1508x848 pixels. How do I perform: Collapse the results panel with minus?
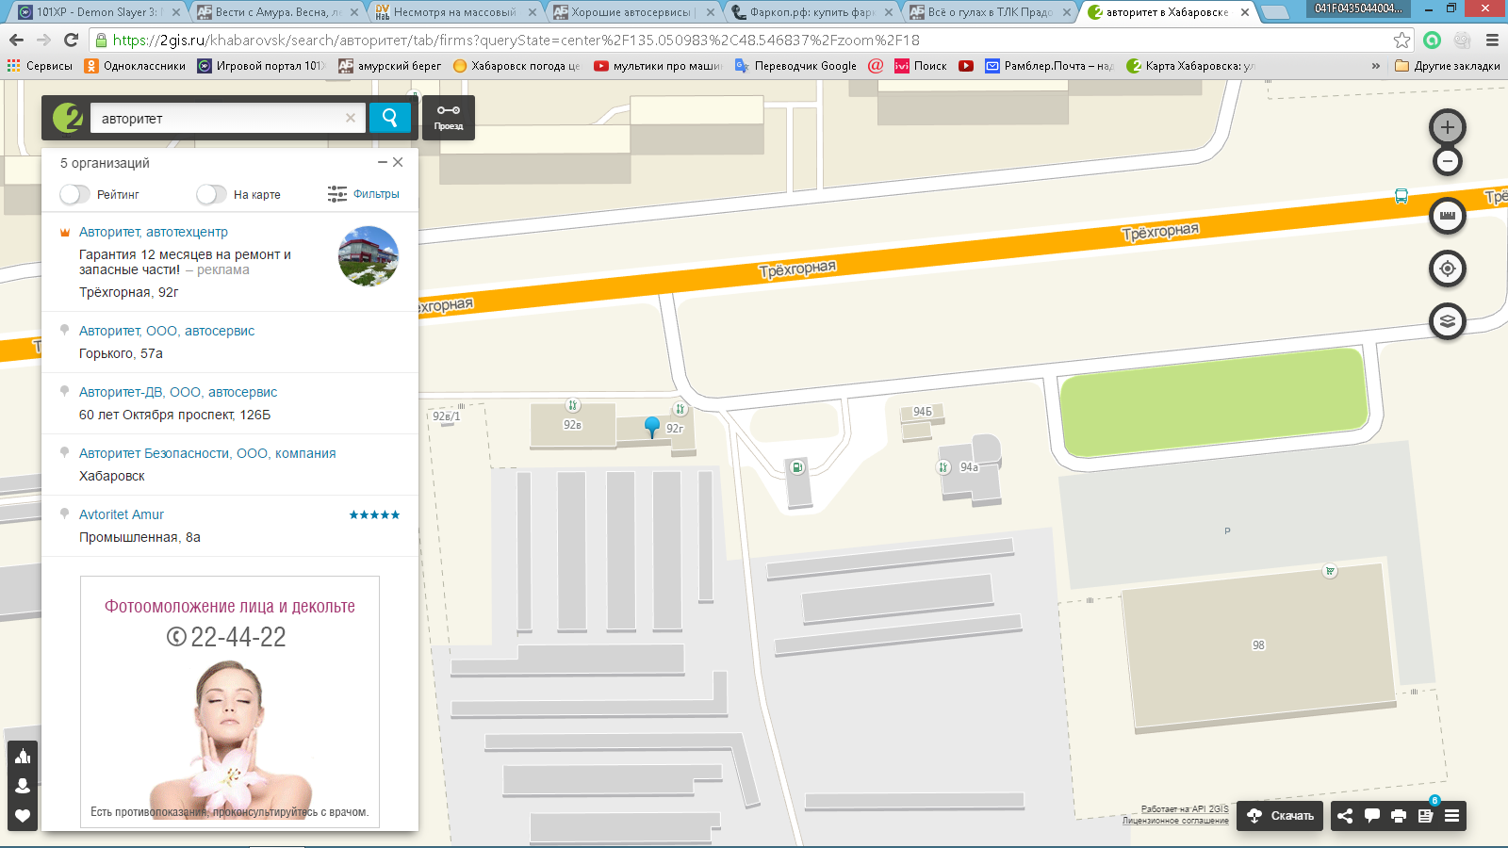coord(383,162)
